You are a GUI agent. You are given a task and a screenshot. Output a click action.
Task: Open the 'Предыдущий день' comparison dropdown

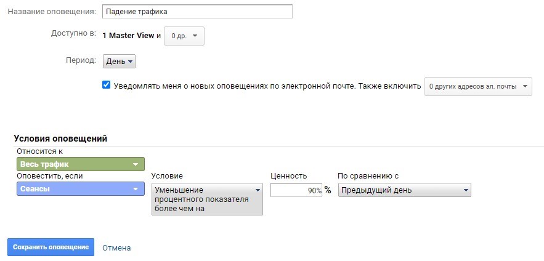pos(405,190)
